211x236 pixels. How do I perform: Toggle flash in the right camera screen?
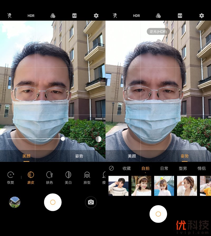pyautogui.click(x=115, y=16)
